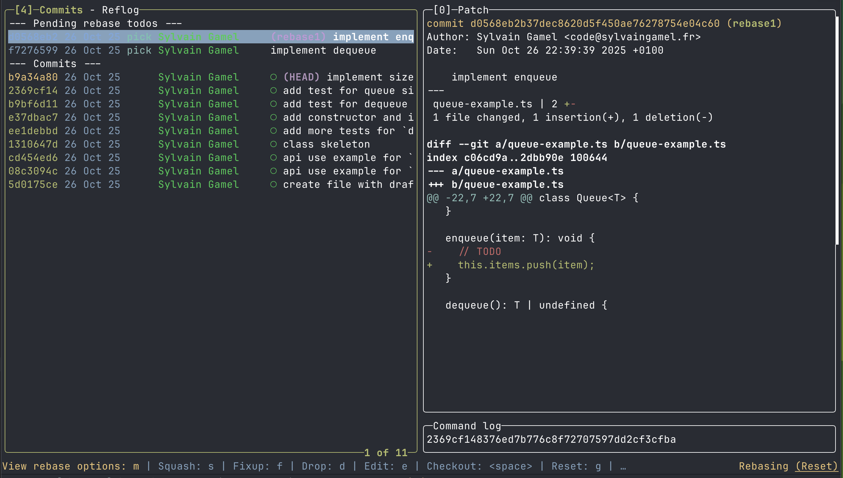Select the pending todo "implement dequeue" row
Screen dimensions: 843x478
point(323,50)
